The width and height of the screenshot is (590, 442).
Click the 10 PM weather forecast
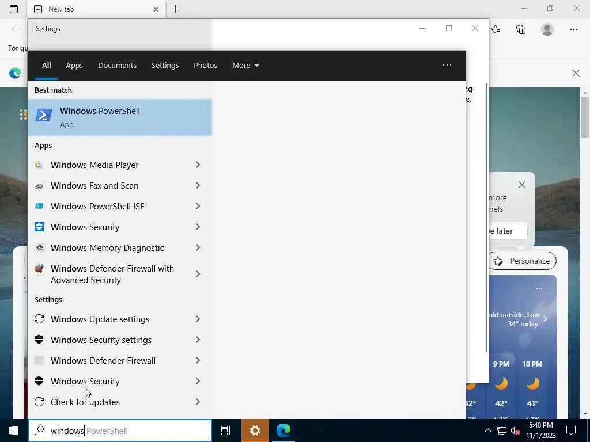click(x=532, y=384)
